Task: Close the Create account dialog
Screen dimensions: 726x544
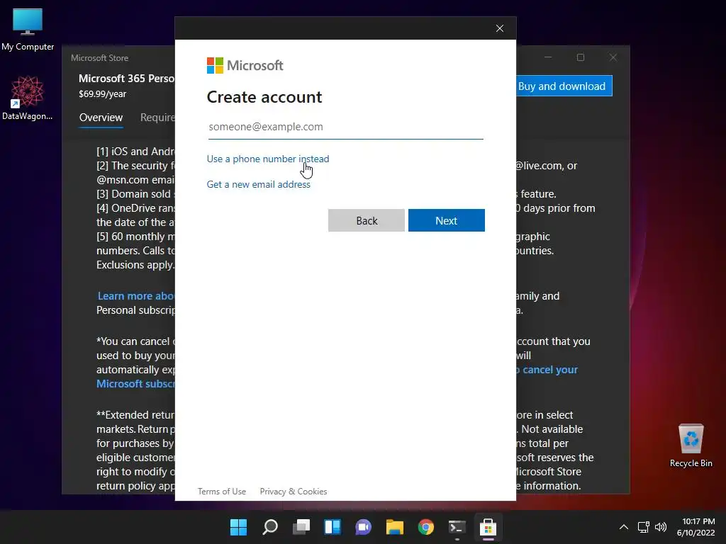Action: coord(500,28)
